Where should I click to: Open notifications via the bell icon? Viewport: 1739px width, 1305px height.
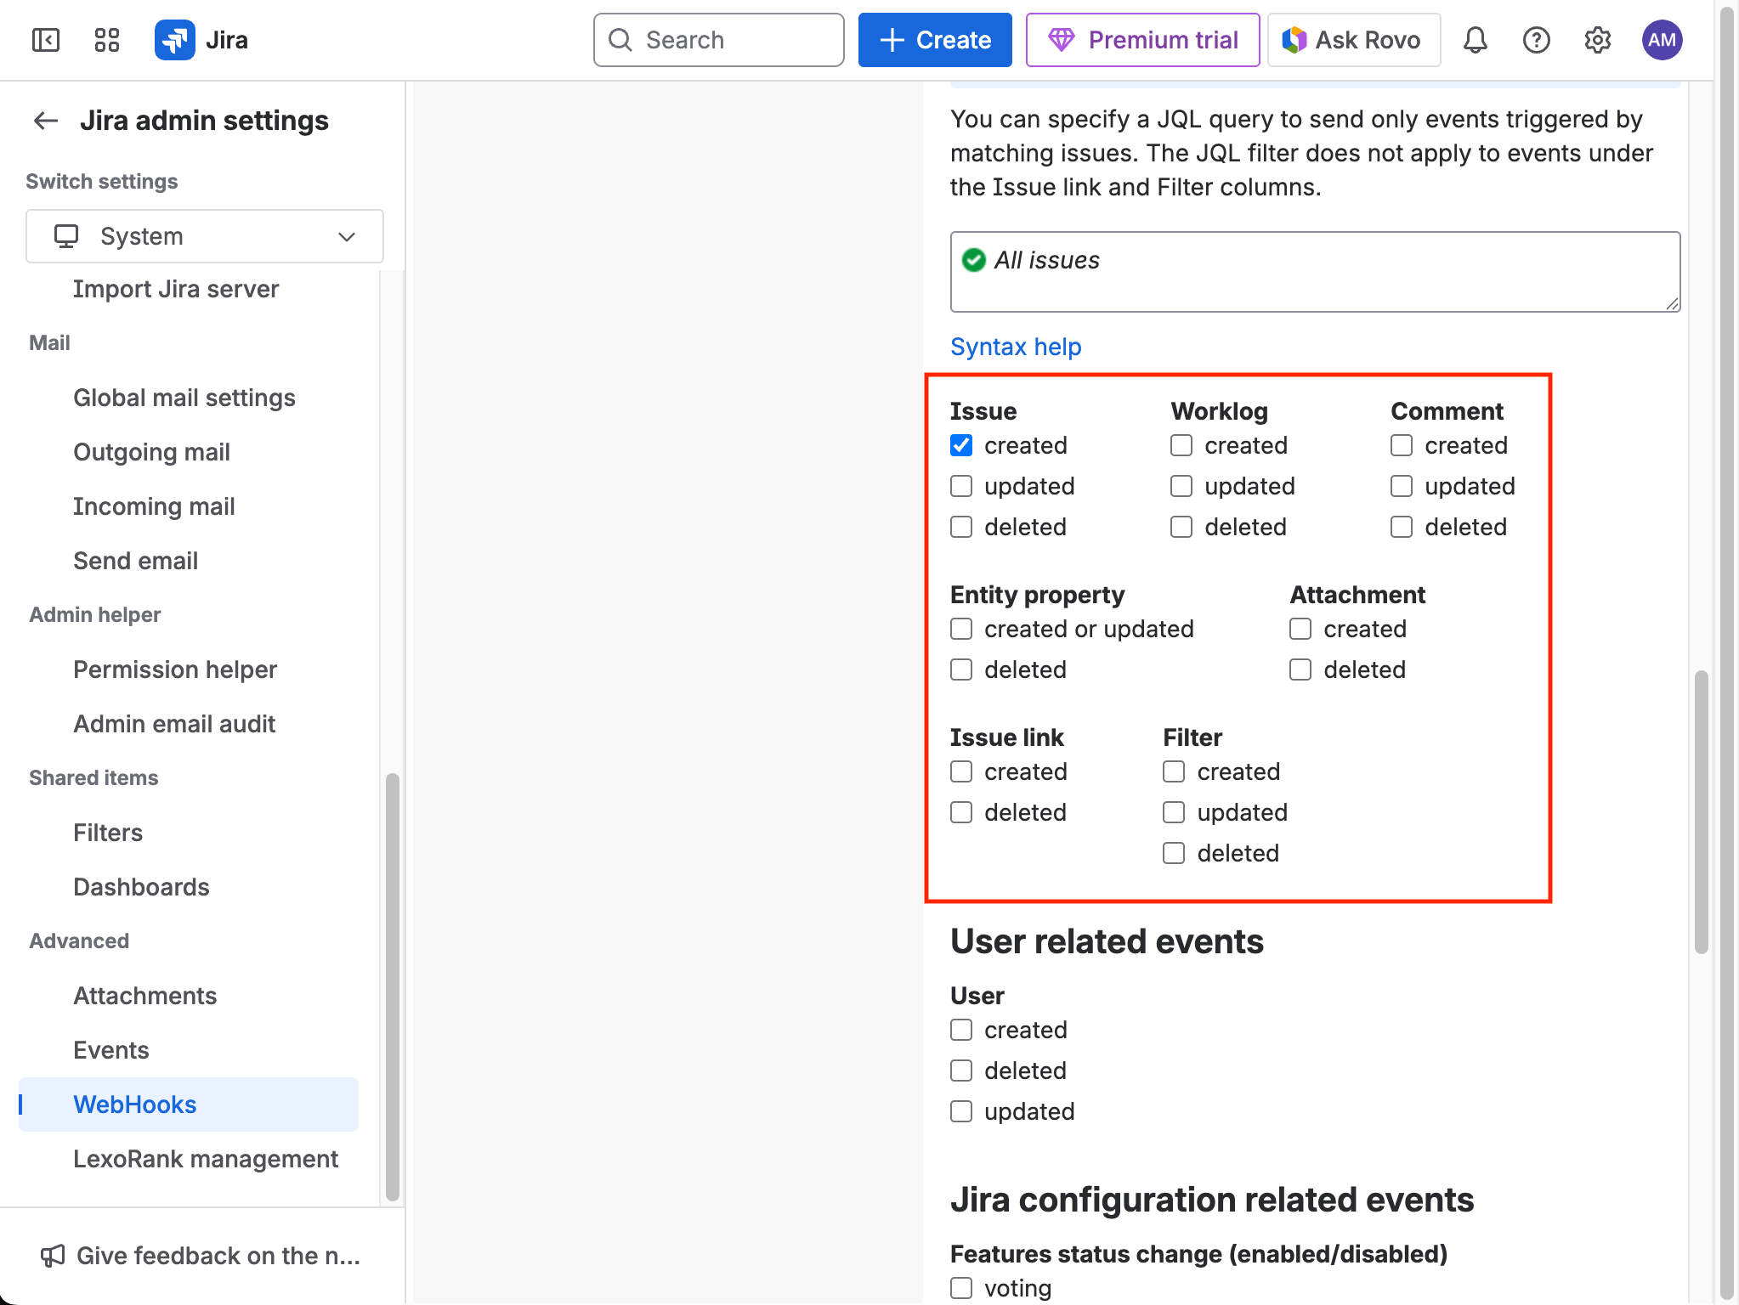click(x=1475, y=39)
